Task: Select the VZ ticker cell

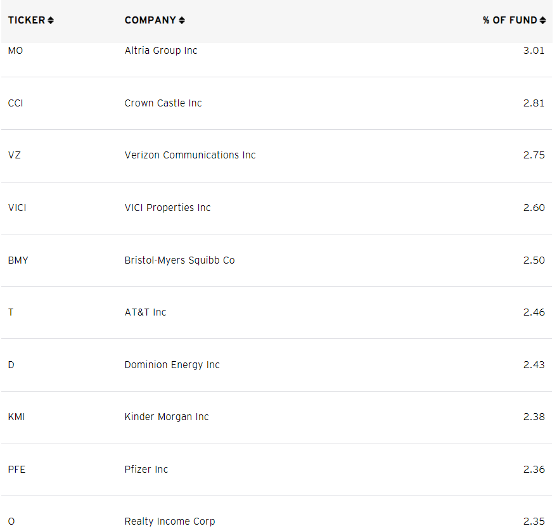Action: pos(14,155)
